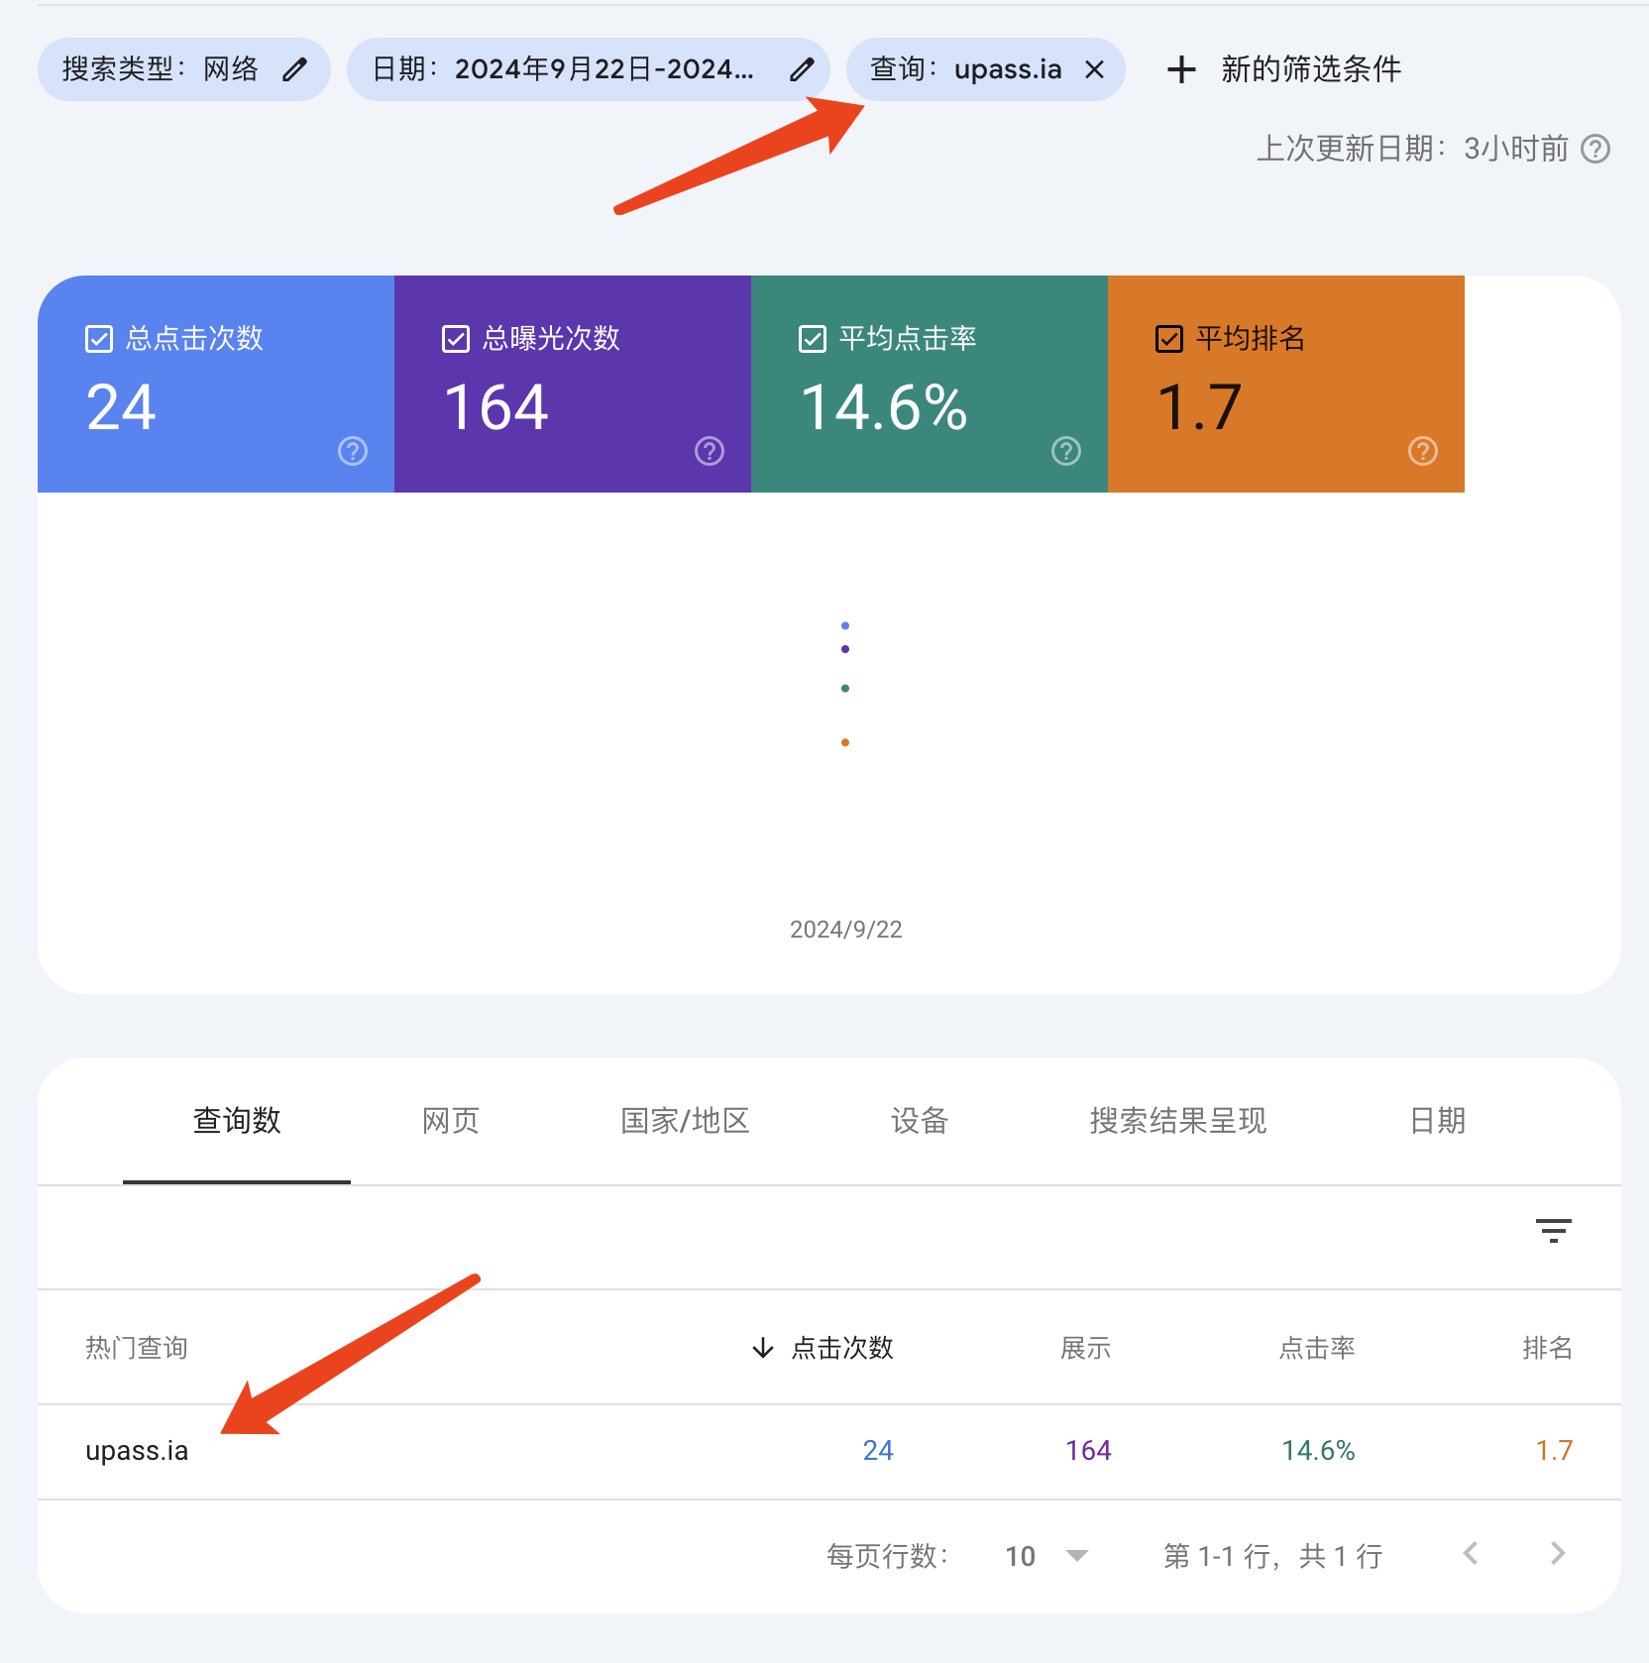The height and width of the screenshot is (1663, 1649).
Task: Switch to the 搜索结果呈现 tab
Action: pos(1178,1121)
